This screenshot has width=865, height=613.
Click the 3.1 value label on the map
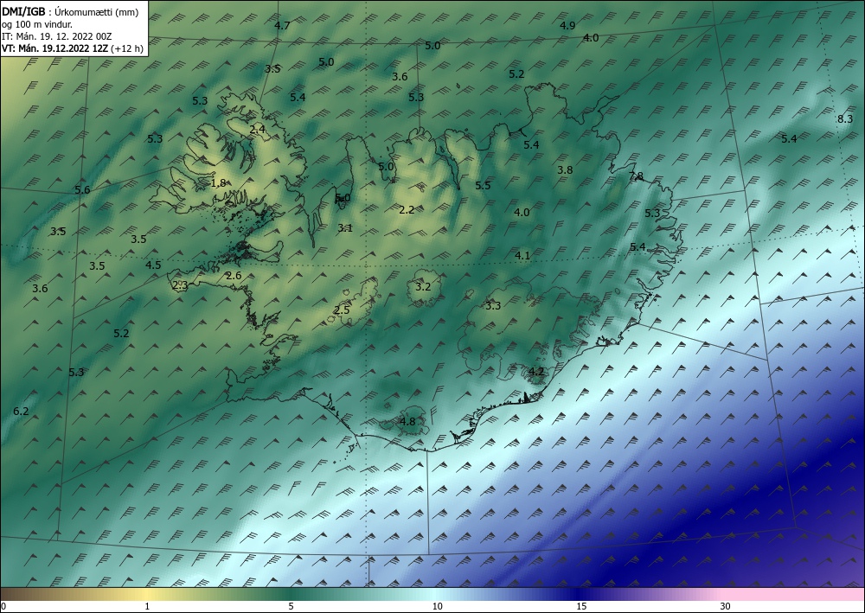point(345,227)
